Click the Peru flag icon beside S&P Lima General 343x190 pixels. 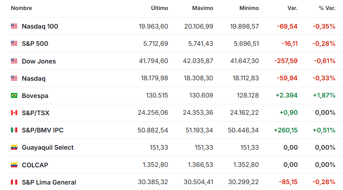point(14,182)
